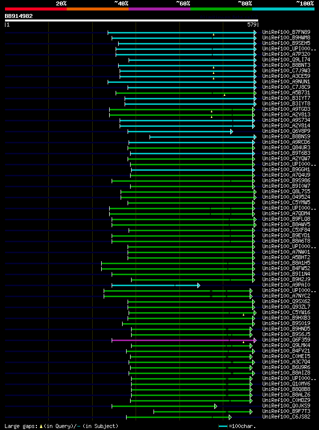Select the UniRef100_A9TGD3 label
The width and height of the screenshot is (319, 430).
[286, 109]
